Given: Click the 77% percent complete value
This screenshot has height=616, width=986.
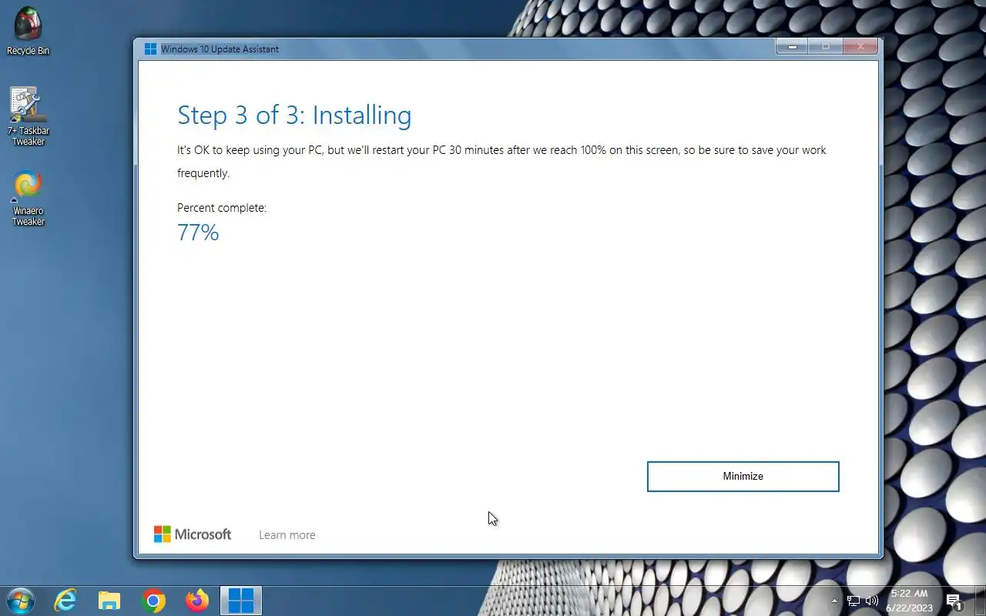Looking at the screenshot, I should [198, 233].
